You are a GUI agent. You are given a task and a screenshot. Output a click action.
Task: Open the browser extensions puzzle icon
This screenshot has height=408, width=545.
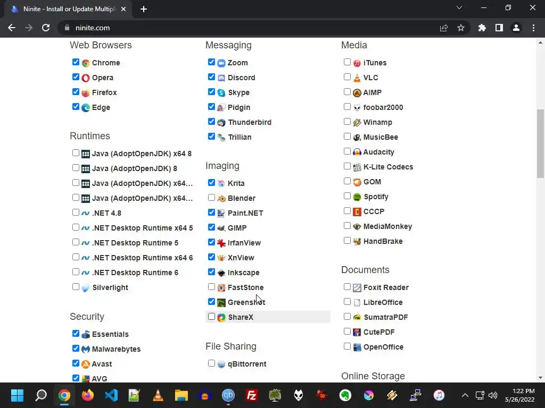coord(482,28)
